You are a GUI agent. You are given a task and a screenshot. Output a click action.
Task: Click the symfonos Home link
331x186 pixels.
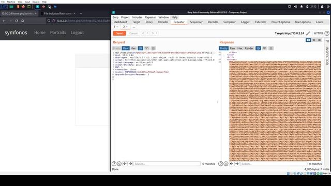[x=40, y=33]
